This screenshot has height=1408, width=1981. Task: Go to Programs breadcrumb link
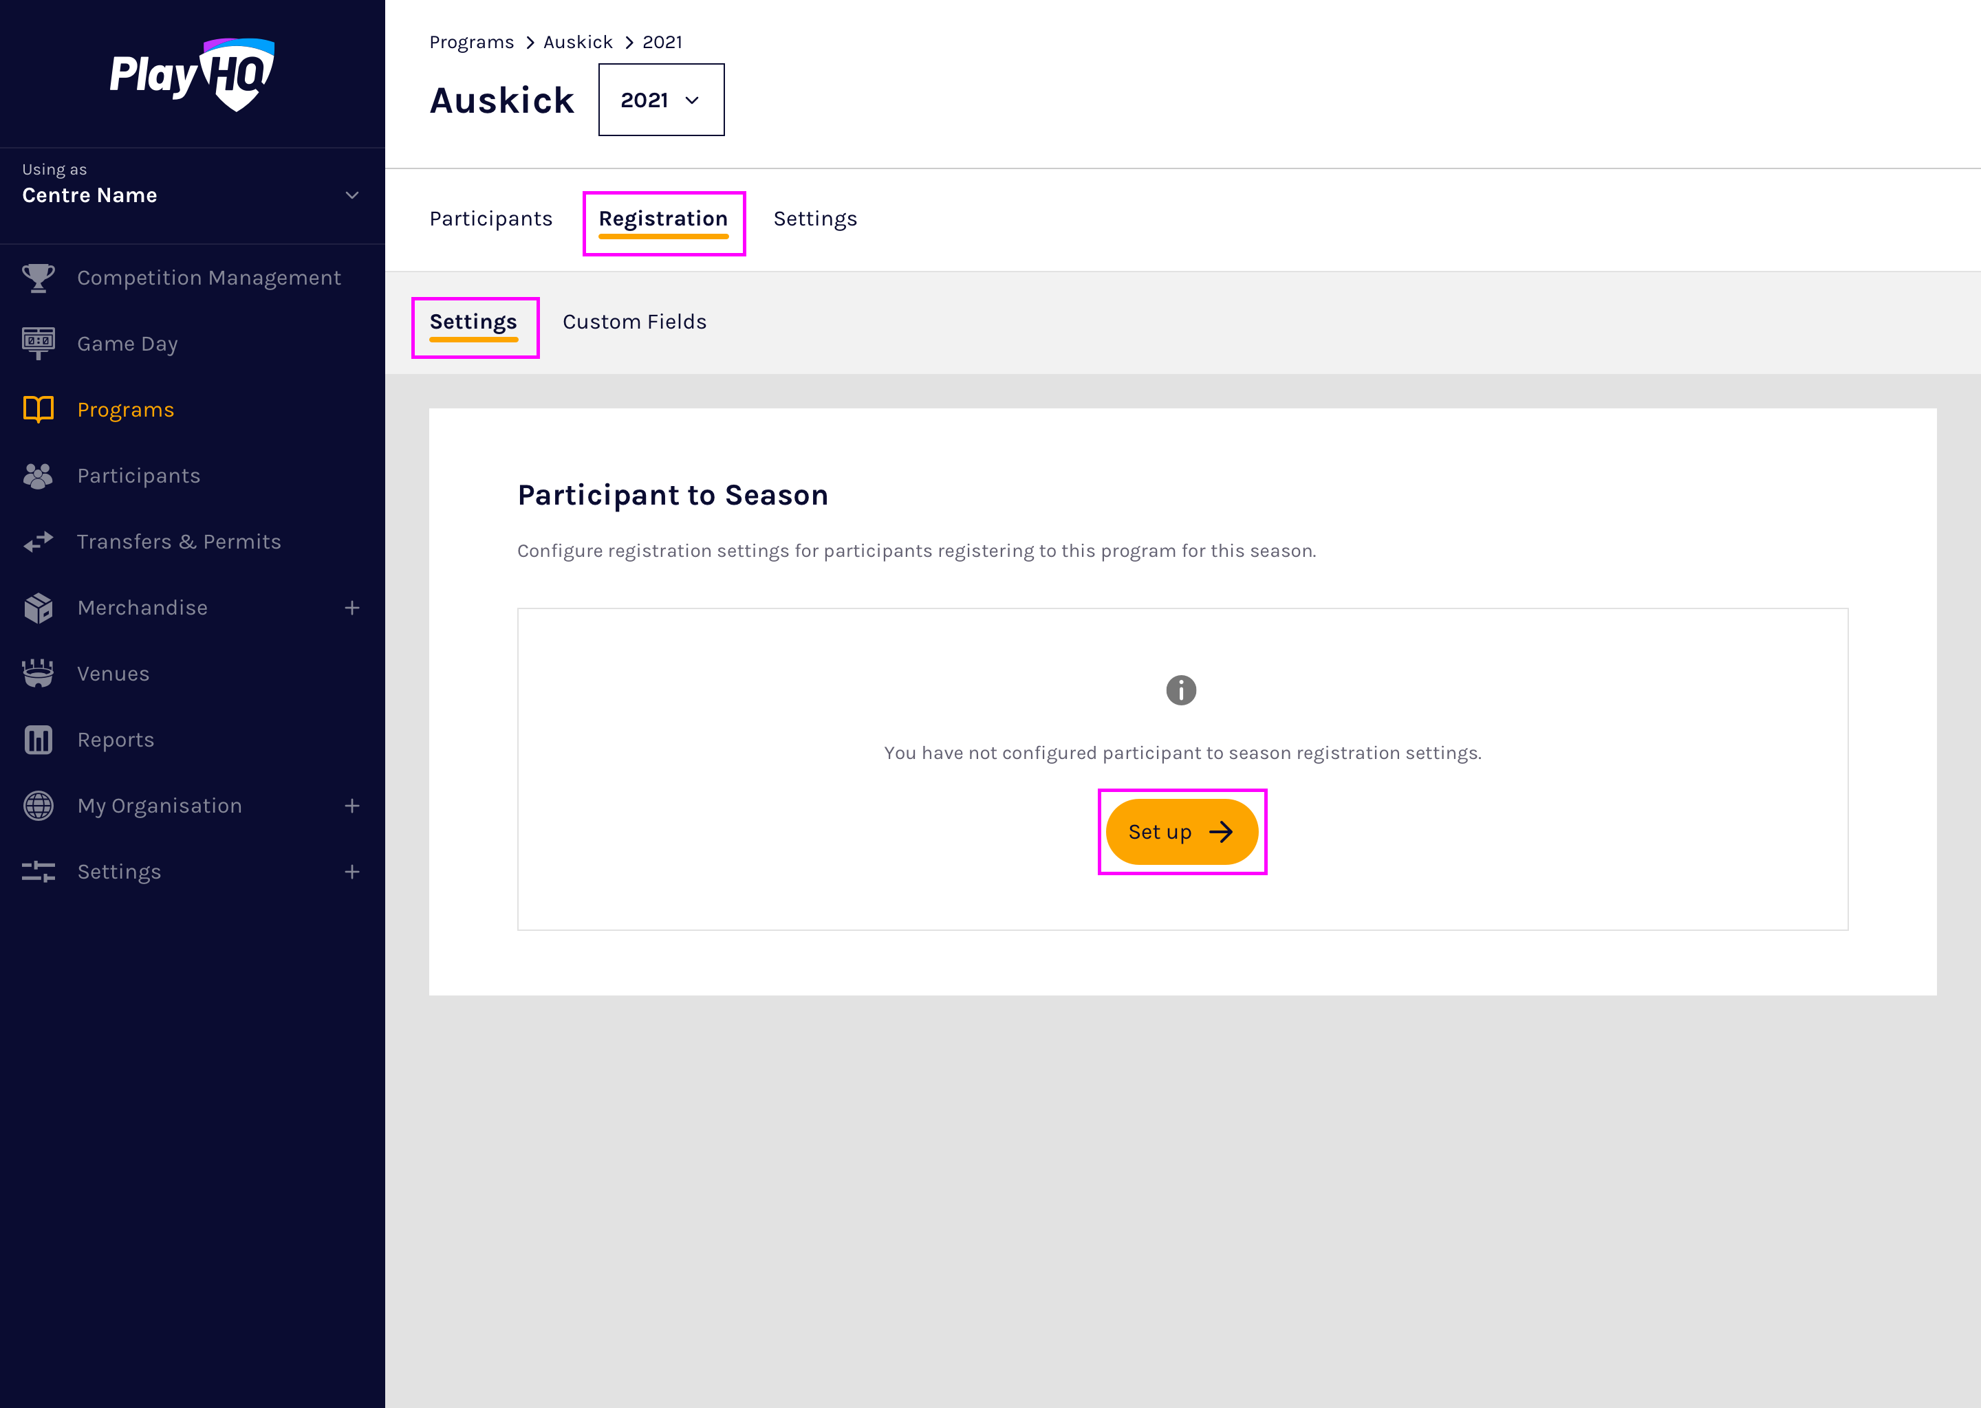pos(472,42)
